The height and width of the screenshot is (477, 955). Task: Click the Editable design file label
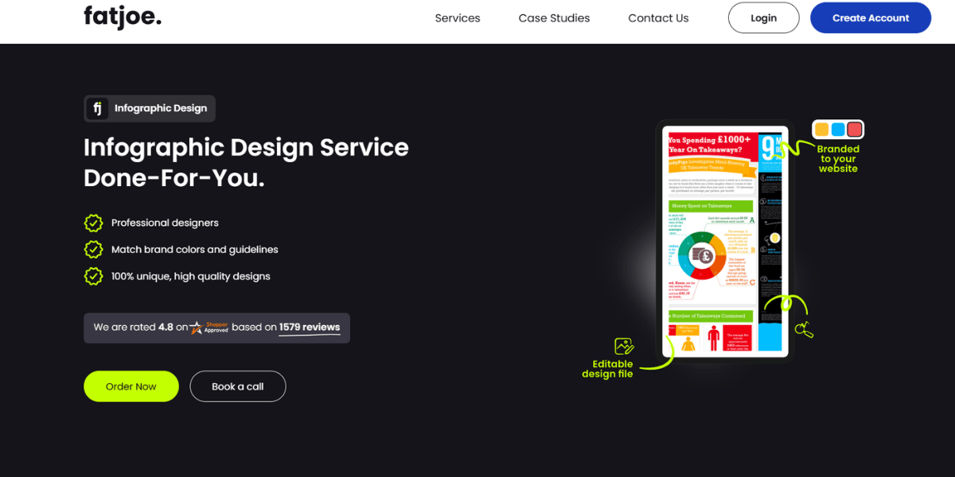[607, 369]
